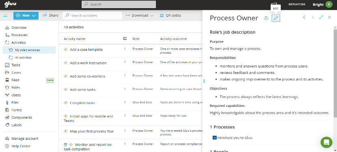Open Cases in sidebar
Image resolution: width=337 pixels, height=152 pixels.
pyautogui.click(x=16, y=72)
